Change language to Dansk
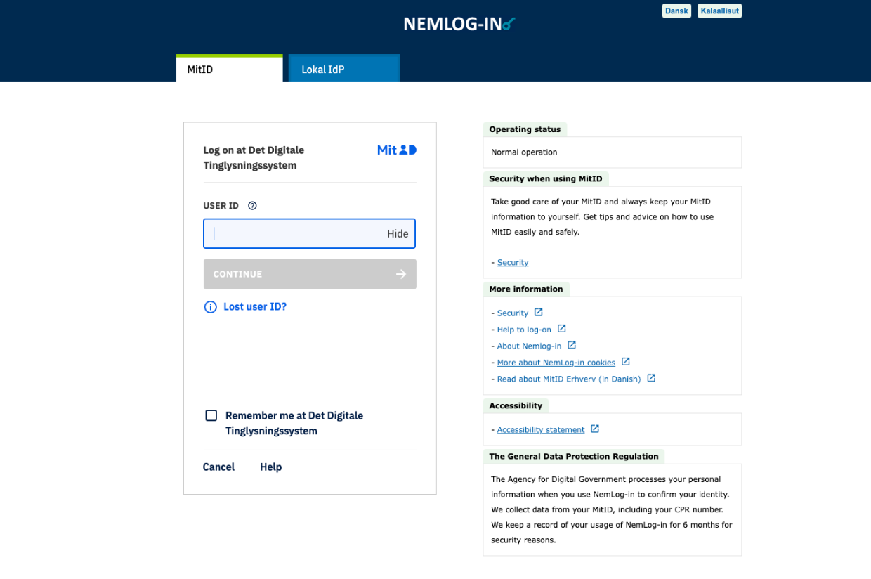Screen dimensions: 871x579 (676, 11)
